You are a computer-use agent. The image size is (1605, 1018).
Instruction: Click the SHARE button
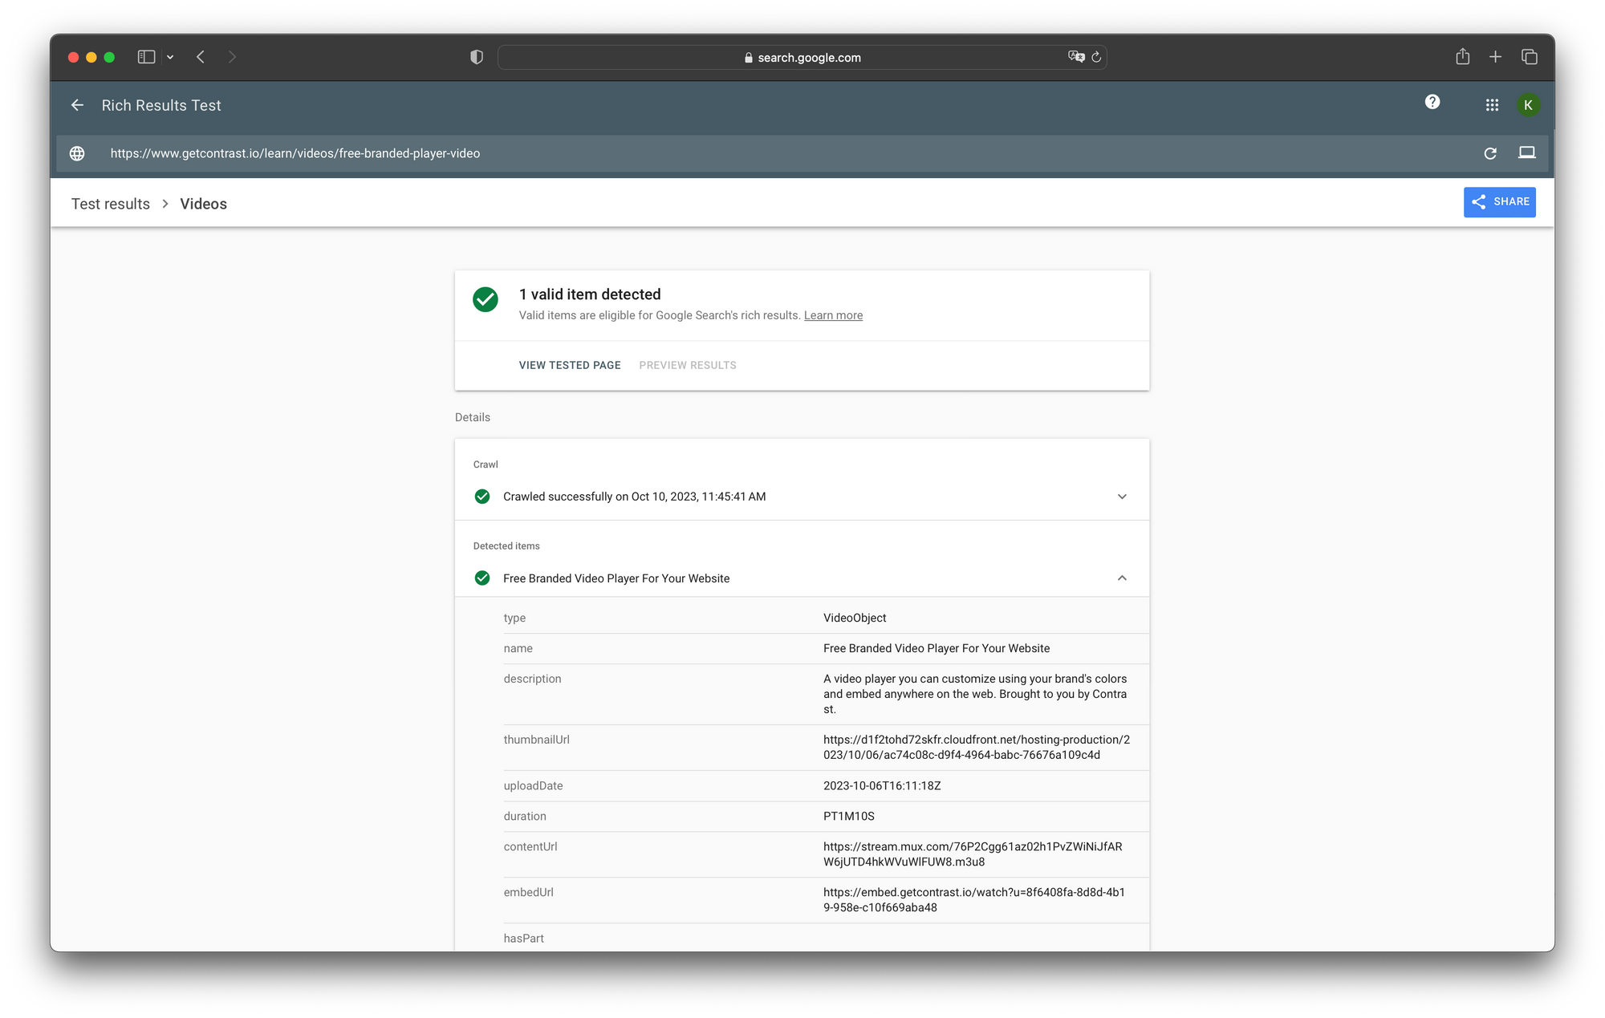1499,202
